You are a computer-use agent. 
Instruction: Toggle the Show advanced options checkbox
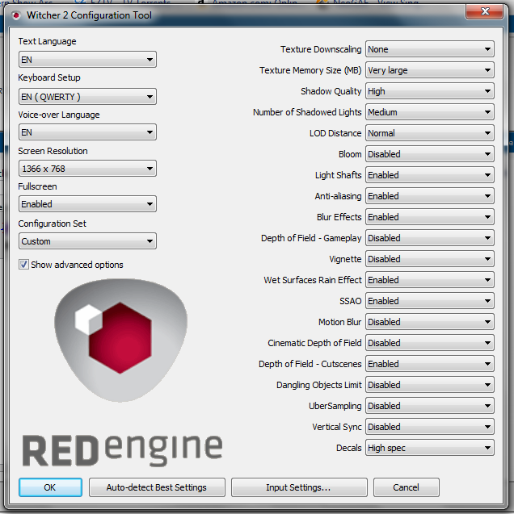coord(23,265)
